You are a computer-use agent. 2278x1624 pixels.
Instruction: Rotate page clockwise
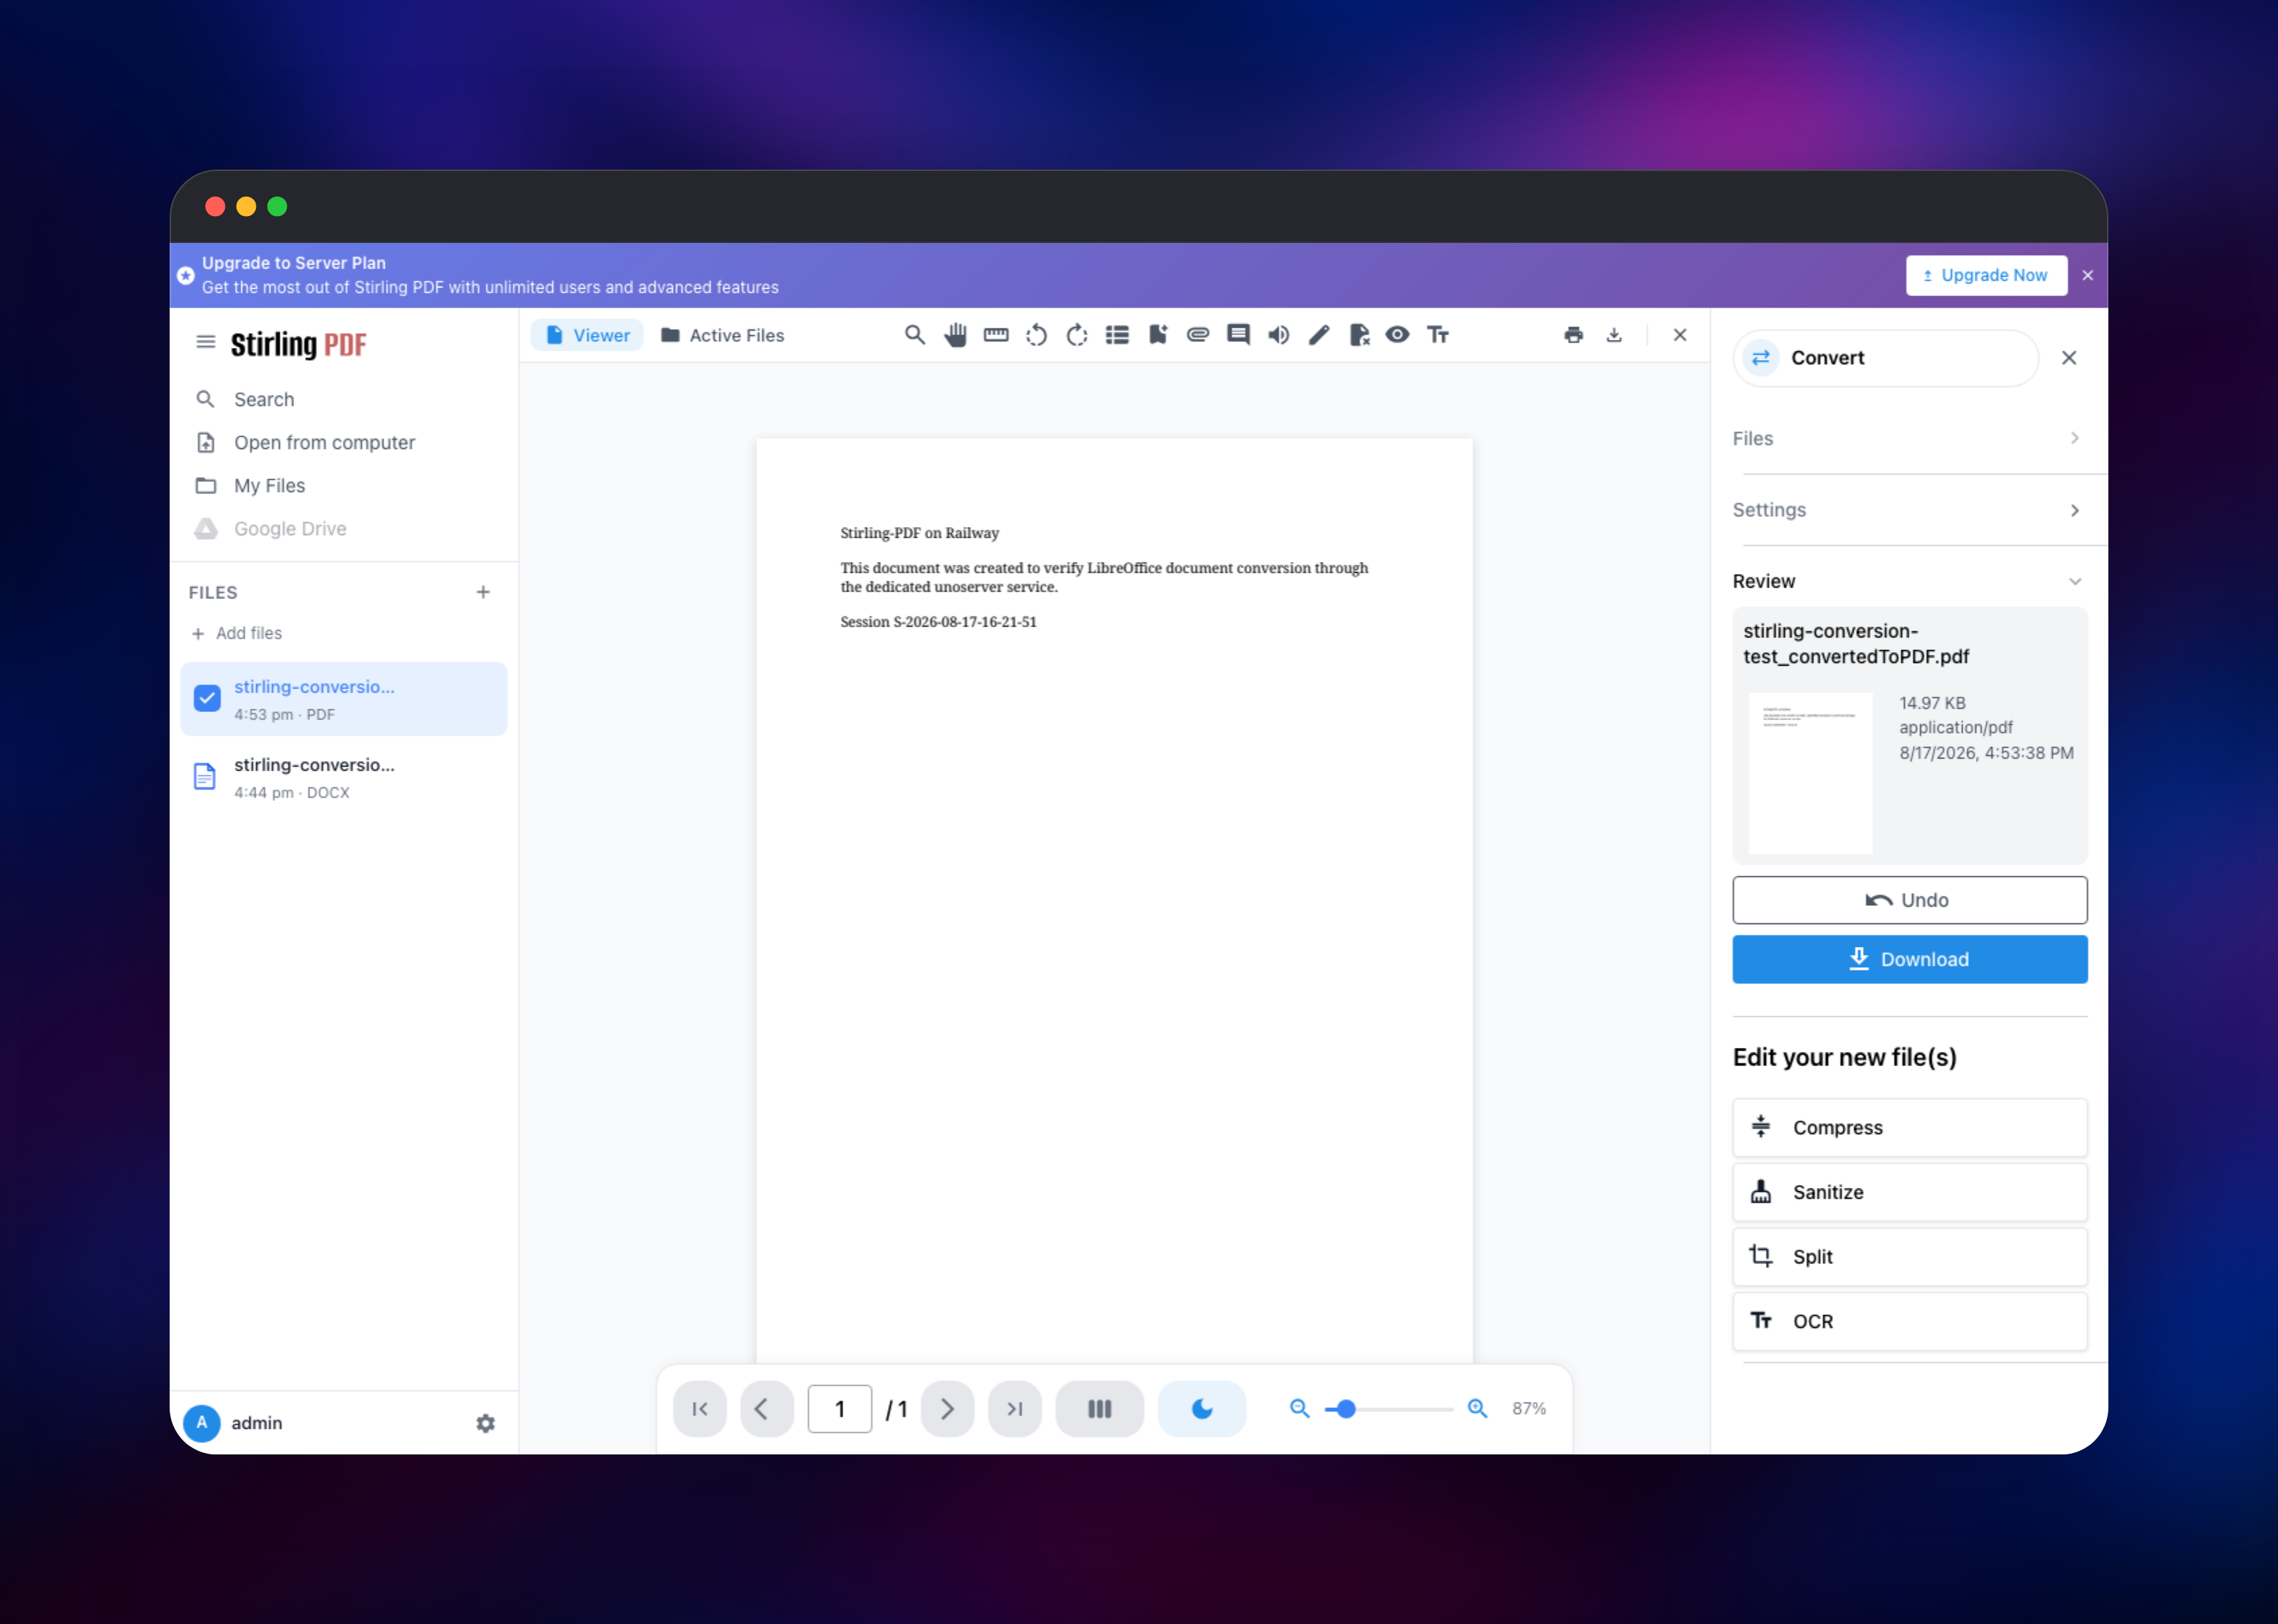click(1077, 335)
